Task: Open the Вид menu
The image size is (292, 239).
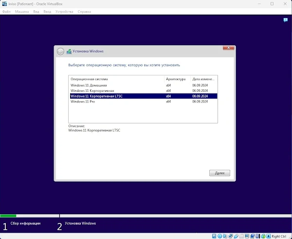Action: point(36,12)
